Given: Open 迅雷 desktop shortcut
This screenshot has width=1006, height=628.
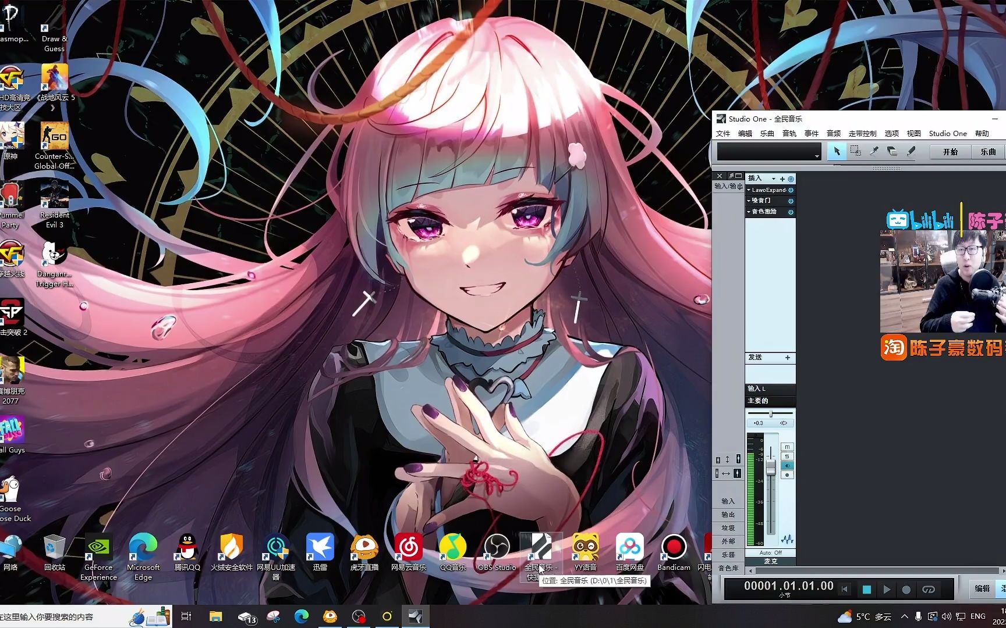Looking at the screenshot, I should pos(320,553).
